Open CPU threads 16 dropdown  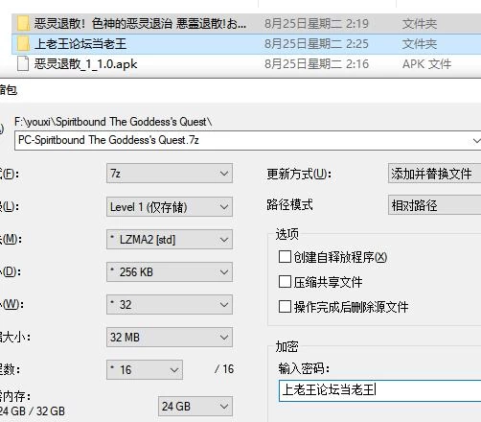145,370
